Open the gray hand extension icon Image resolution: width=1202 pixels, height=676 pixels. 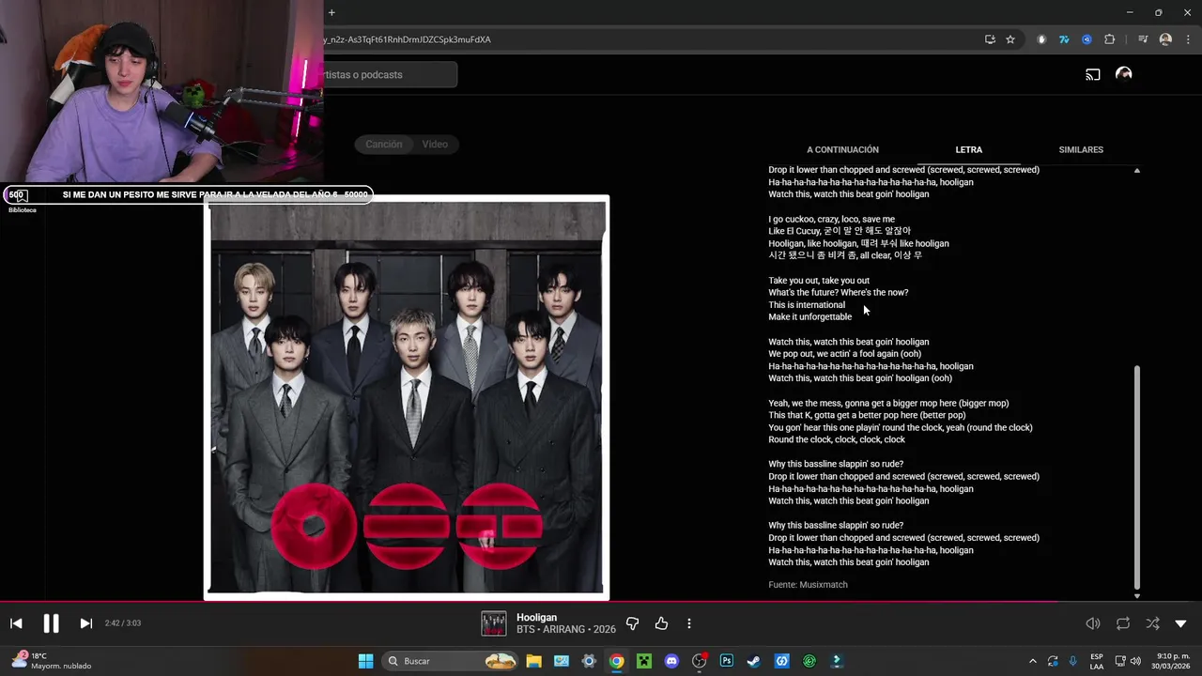coord(1041,39)
